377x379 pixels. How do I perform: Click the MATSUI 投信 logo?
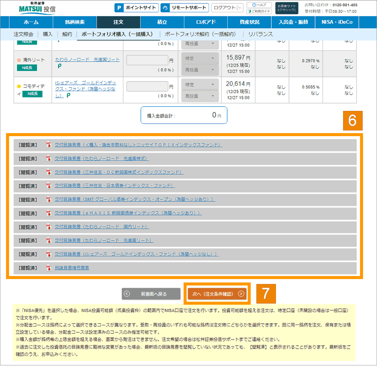tap(37, 8)
